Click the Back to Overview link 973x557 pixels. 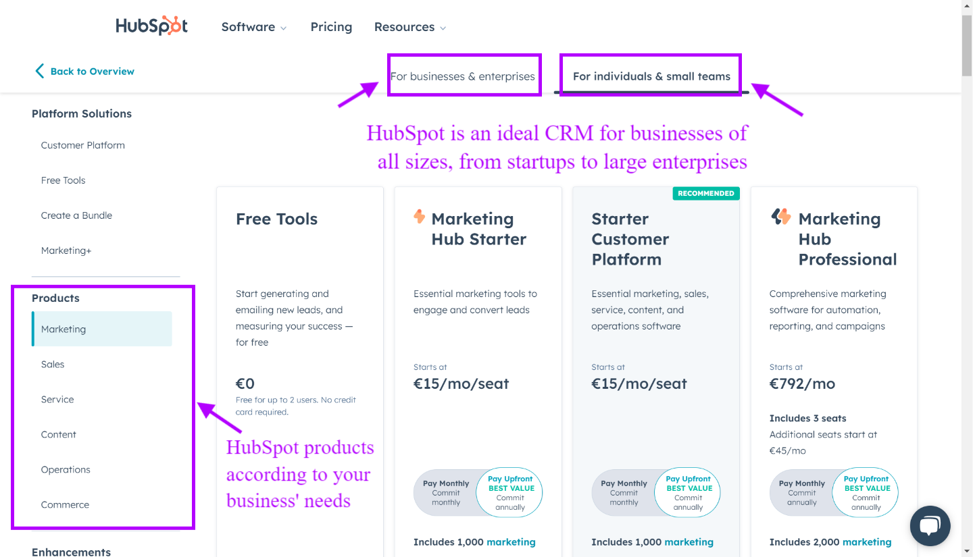(92, 71)
